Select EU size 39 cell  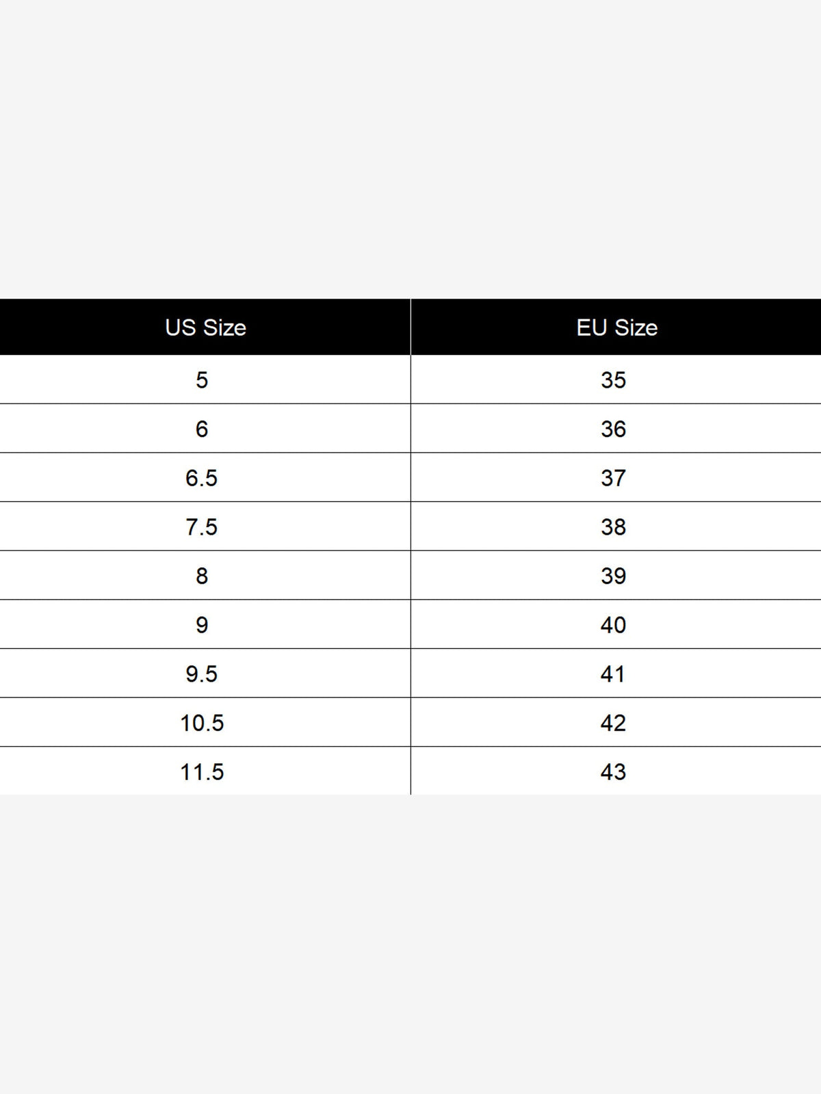(616, 576)
